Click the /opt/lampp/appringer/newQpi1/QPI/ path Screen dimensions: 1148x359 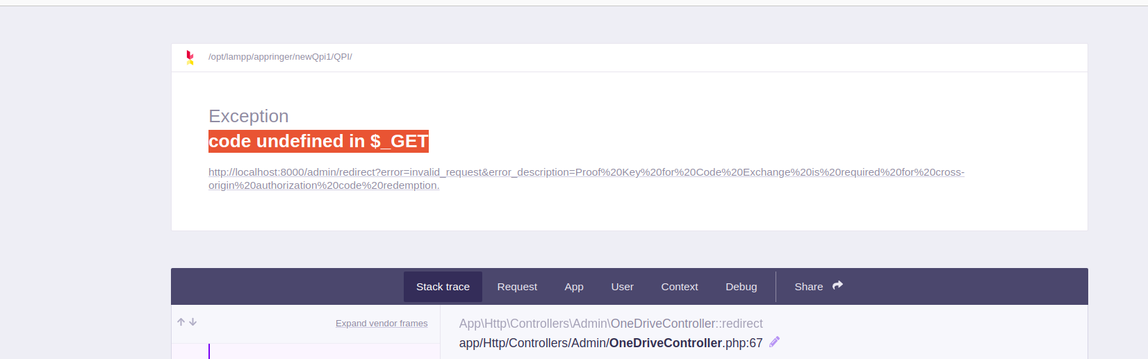pyautogui.click(x=280, y=57)
